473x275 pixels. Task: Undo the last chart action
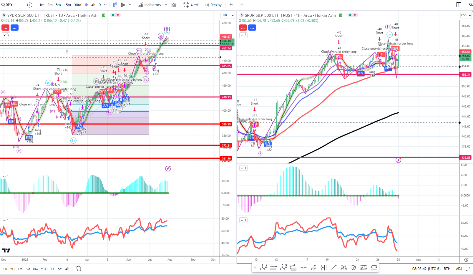(x=231, y=5)
